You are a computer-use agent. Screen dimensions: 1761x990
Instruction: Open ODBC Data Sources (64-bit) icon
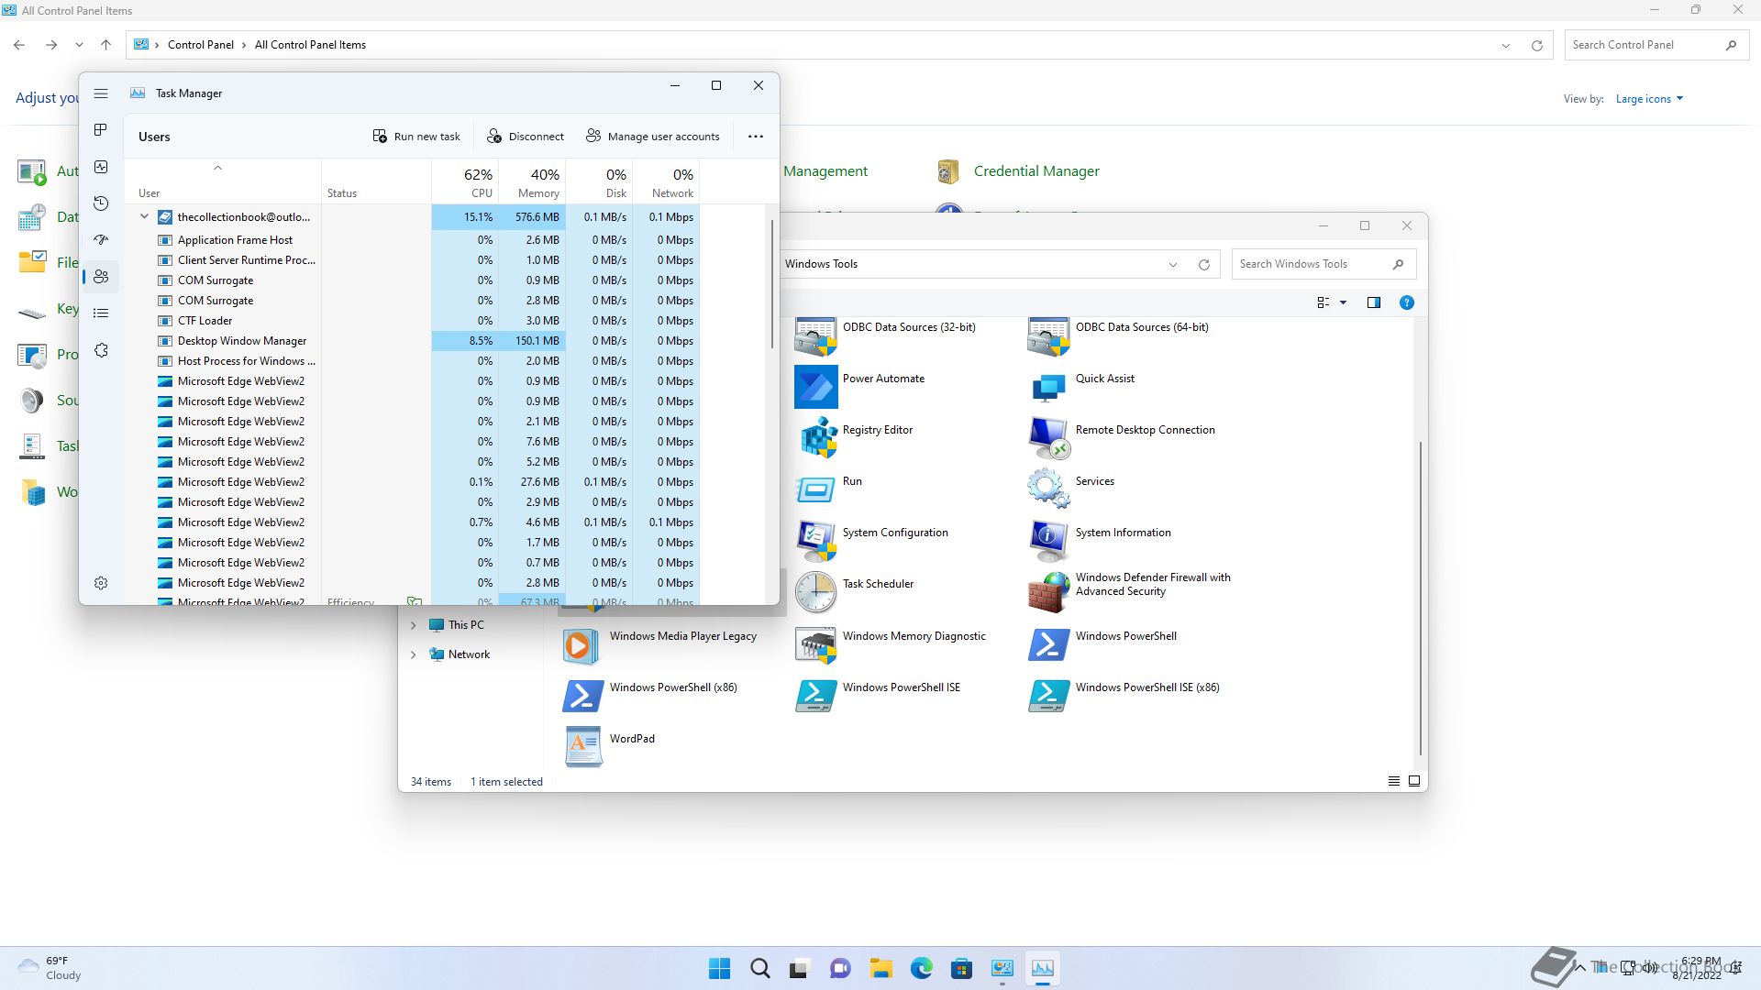point(1048,336)
